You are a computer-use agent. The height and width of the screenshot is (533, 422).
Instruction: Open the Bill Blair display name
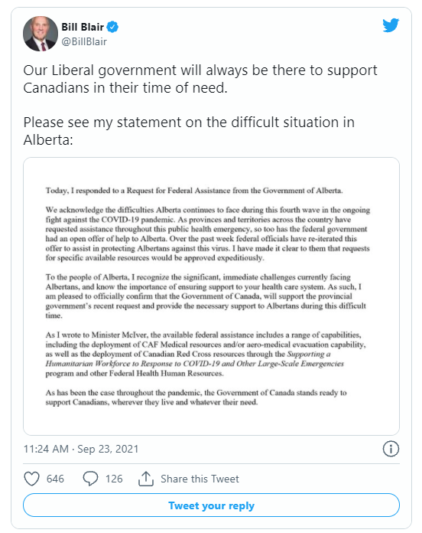[x=83, y=27]
